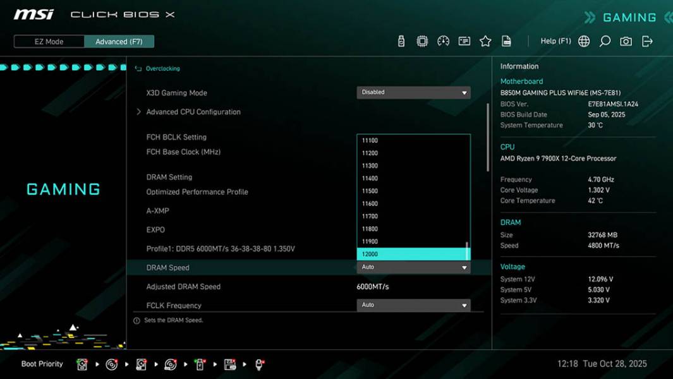
Task: Select the first hard drive in Boot Priority
Action: click(x=82, y=364)
